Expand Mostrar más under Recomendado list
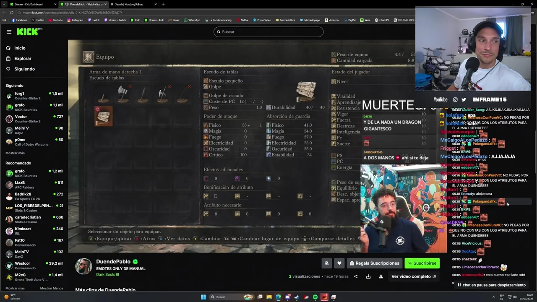This screenshot has height=302, width=537. pyautogui.click(x=15, y=289)
